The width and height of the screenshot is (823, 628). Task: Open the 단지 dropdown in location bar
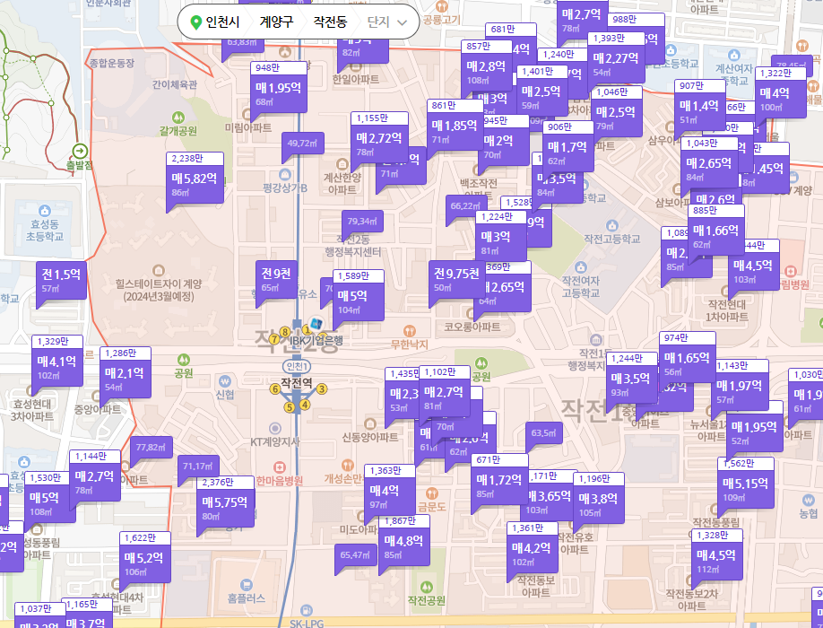pyautogui.click(x=387, y=22)
